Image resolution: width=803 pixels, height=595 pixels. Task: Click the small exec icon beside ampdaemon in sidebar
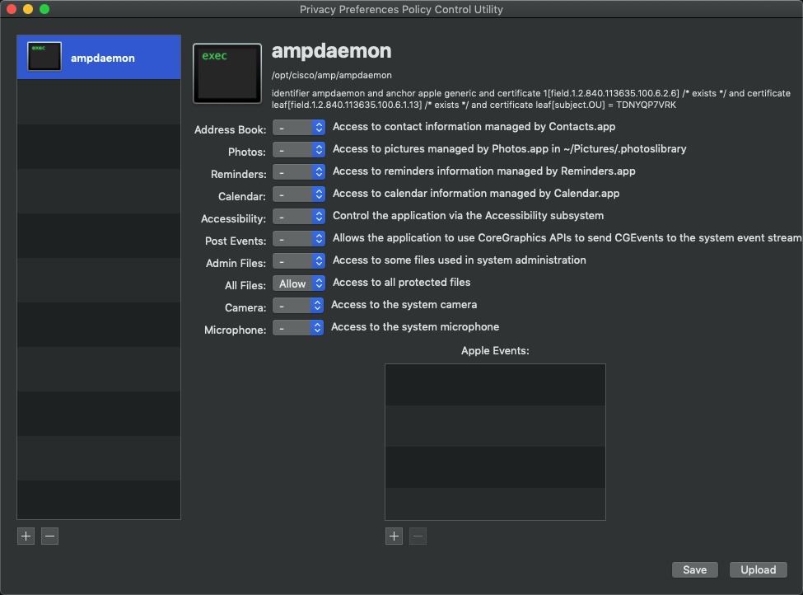(44, 56)
